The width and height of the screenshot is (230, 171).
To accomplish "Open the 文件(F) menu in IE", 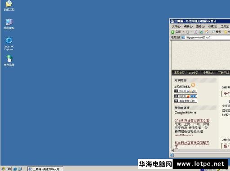I will tap(176, 26).
